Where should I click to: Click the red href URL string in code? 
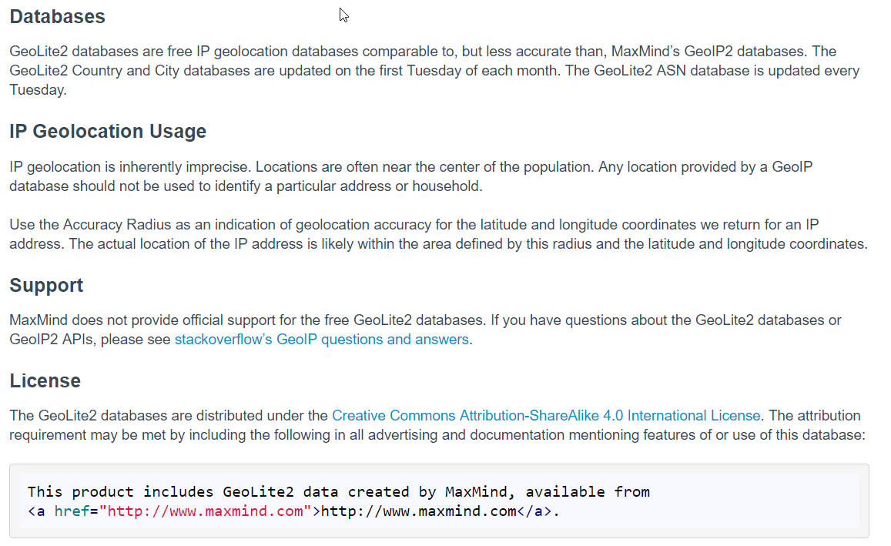(x=206, y=511)
